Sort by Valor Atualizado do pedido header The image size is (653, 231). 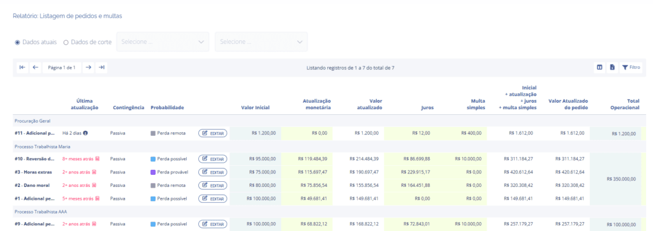click(568, 104)
